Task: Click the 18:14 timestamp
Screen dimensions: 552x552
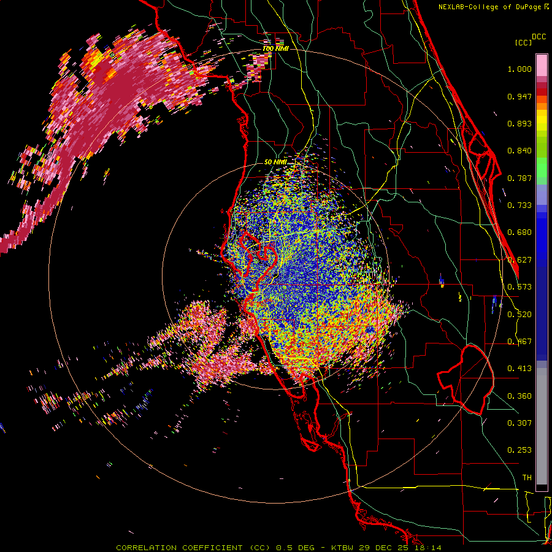Action: pos(427,548)
